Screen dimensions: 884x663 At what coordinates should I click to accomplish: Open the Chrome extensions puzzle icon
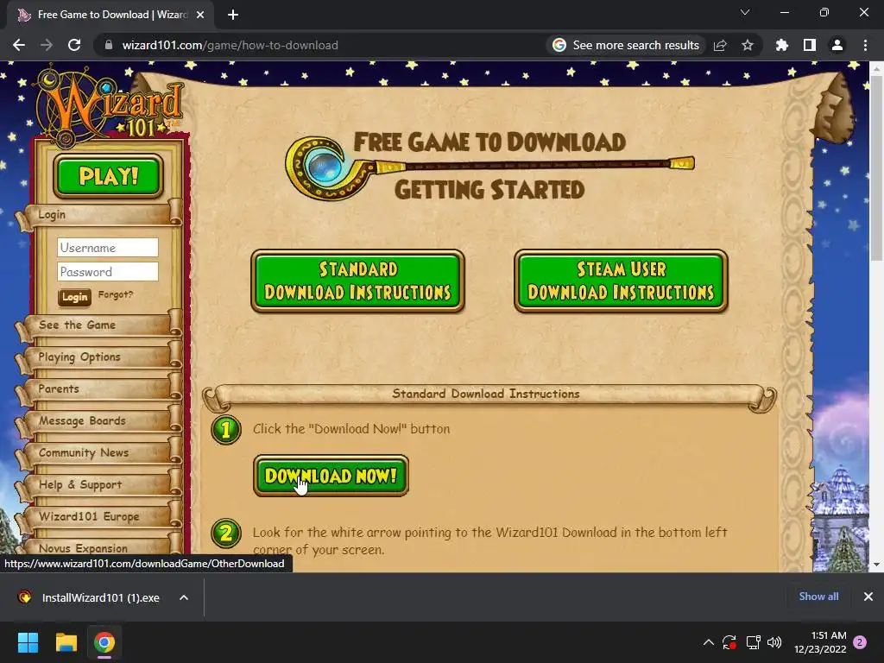coord(781,45)
